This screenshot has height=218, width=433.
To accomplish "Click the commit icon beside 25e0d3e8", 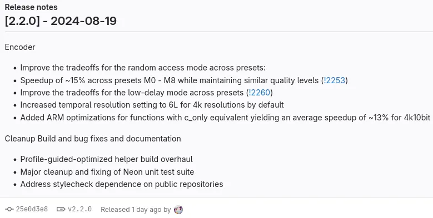I will [9, 210].
